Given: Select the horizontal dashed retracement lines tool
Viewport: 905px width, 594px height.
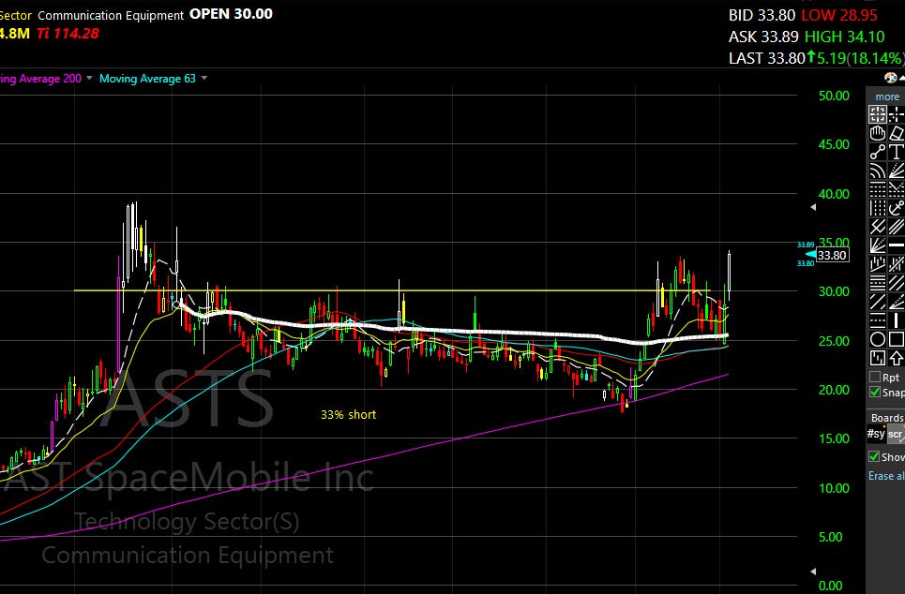Looking at the screenshot, I should pos(877,189).
